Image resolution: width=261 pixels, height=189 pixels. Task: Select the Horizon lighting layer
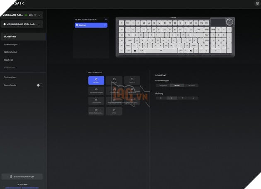(91, 25)
